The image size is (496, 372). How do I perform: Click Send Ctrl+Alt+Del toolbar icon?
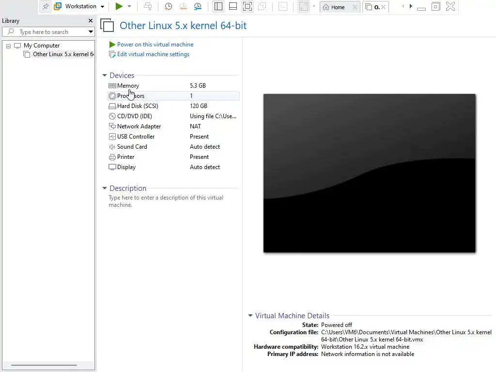click(148, 6)
